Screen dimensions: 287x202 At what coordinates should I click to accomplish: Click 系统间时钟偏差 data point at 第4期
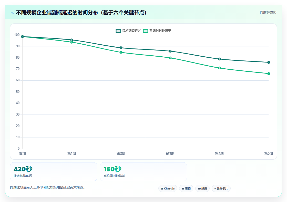click(x=219, y=68)
